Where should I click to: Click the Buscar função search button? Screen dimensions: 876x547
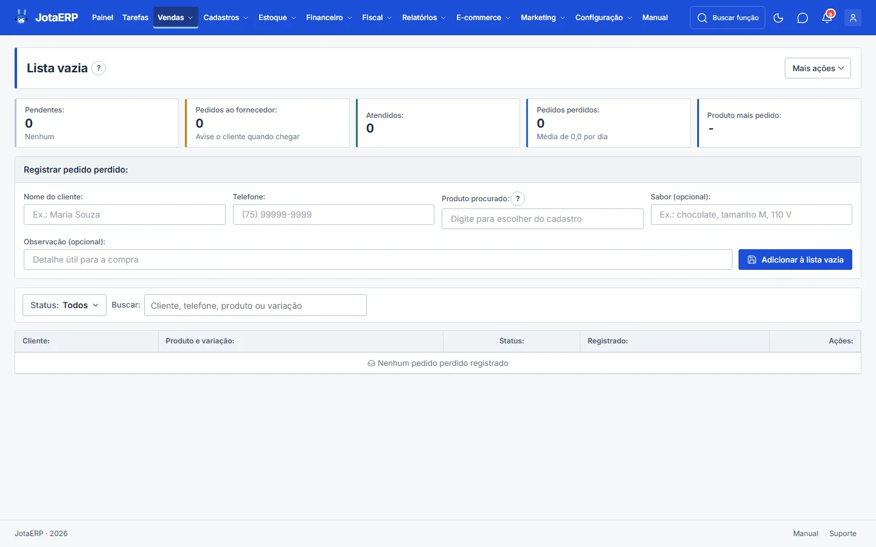click(x=728, y=18)
